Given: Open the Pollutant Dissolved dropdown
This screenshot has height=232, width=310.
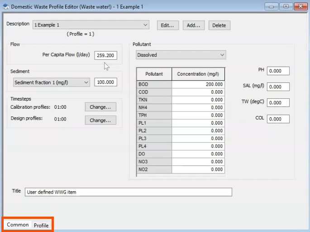Looking at the screenshot, I should point(181,55).
